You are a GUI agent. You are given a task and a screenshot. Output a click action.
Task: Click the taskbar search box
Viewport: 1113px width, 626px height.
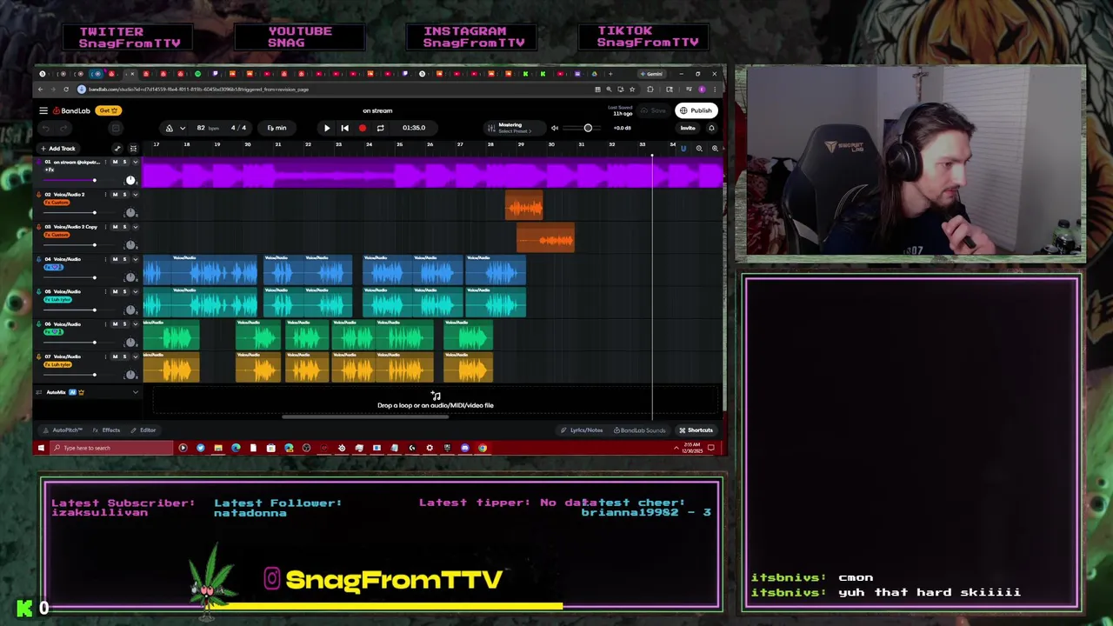click(x=111, y=448)
